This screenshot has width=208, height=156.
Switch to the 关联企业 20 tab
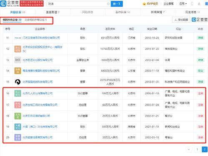click(x=18, y=12)
